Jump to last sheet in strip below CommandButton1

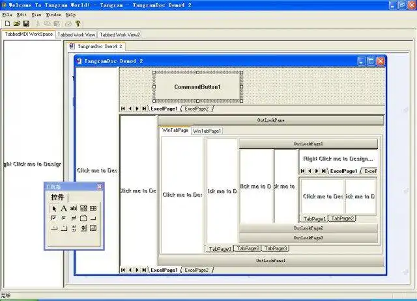[x=144, y=109]
